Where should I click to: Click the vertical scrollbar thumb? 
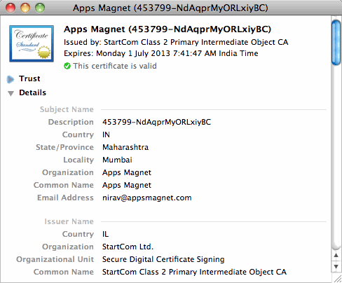pos(336,43)
